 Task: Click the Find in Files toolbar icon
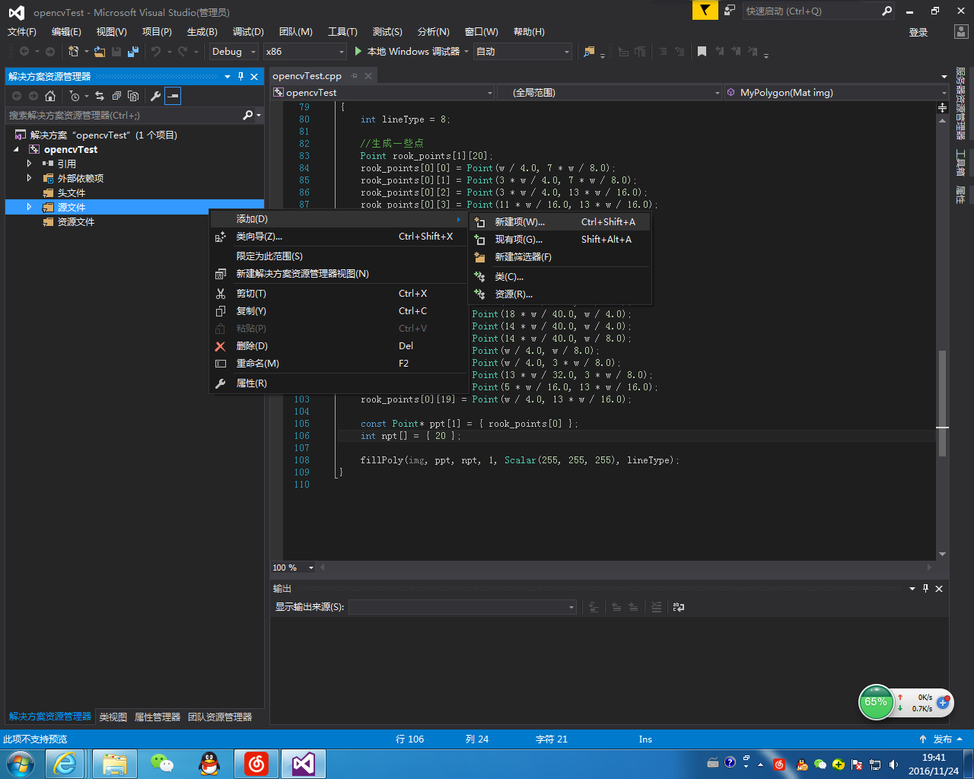(x=588, y=52)
